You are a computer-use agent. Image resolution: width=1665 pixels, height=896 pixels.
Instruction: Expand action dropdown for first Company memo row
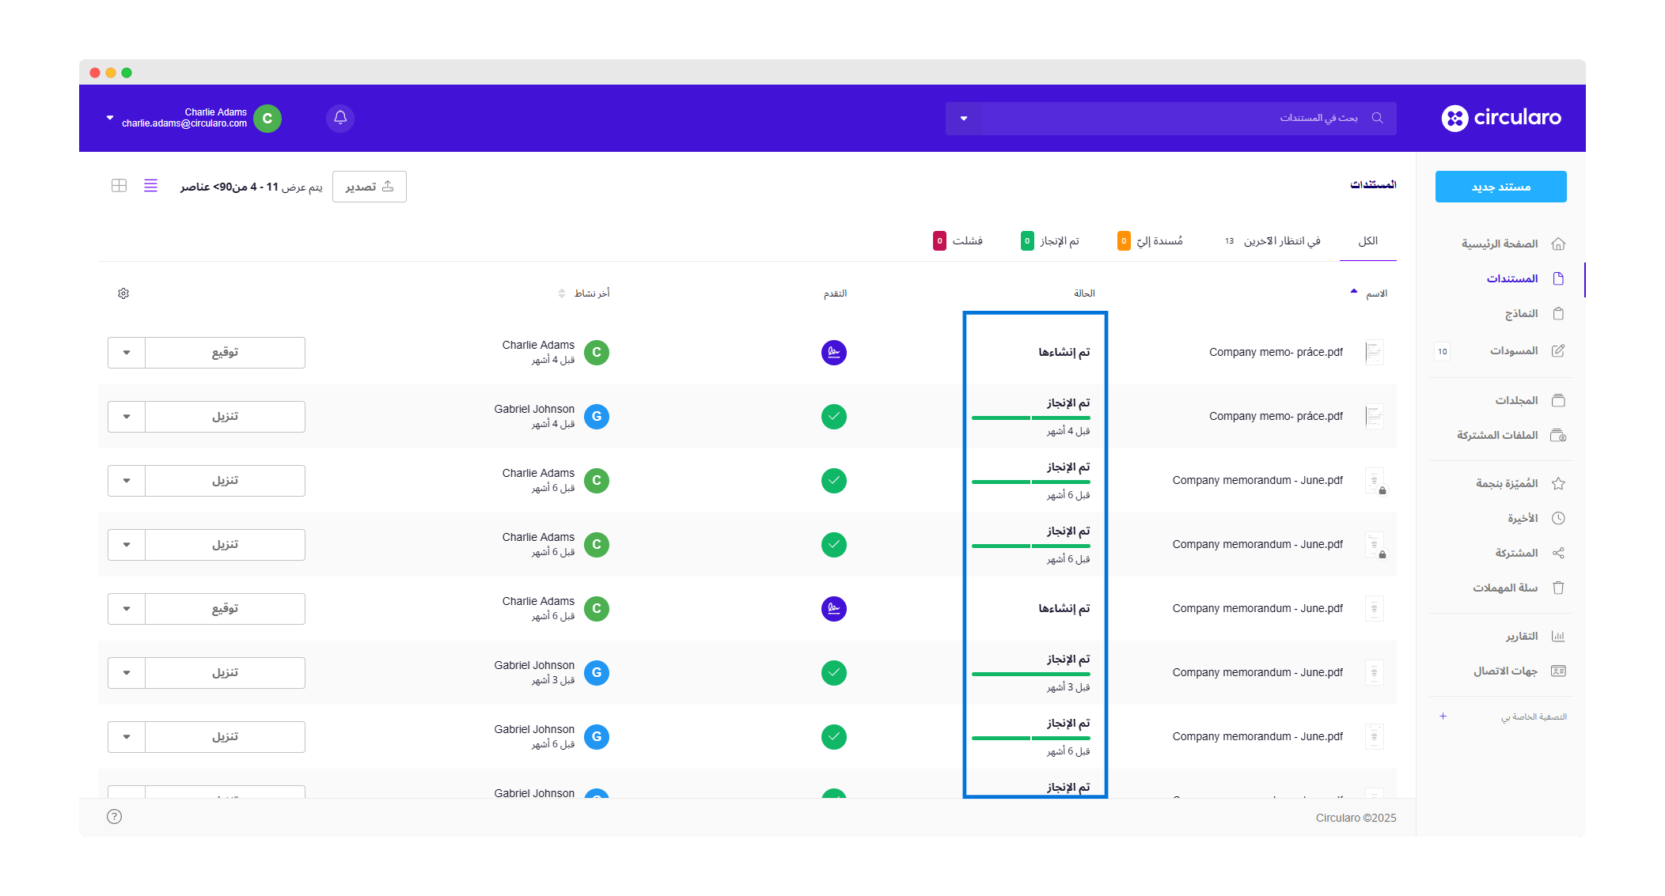pyautogui.click(x=127, y=353)
